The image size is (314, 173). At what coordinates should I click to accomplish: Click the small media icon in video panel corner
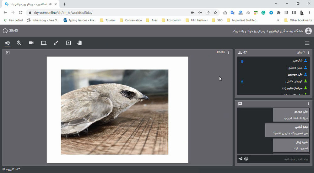point(8,53)
